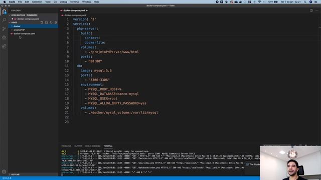
Task: Open the Go menu
Action: point(55,2)
